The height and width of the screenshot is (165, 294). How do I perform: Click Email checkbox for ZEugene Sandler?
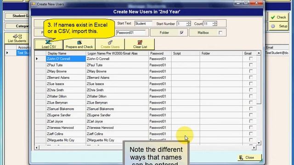pyautogui.click(x=251, y=115)
